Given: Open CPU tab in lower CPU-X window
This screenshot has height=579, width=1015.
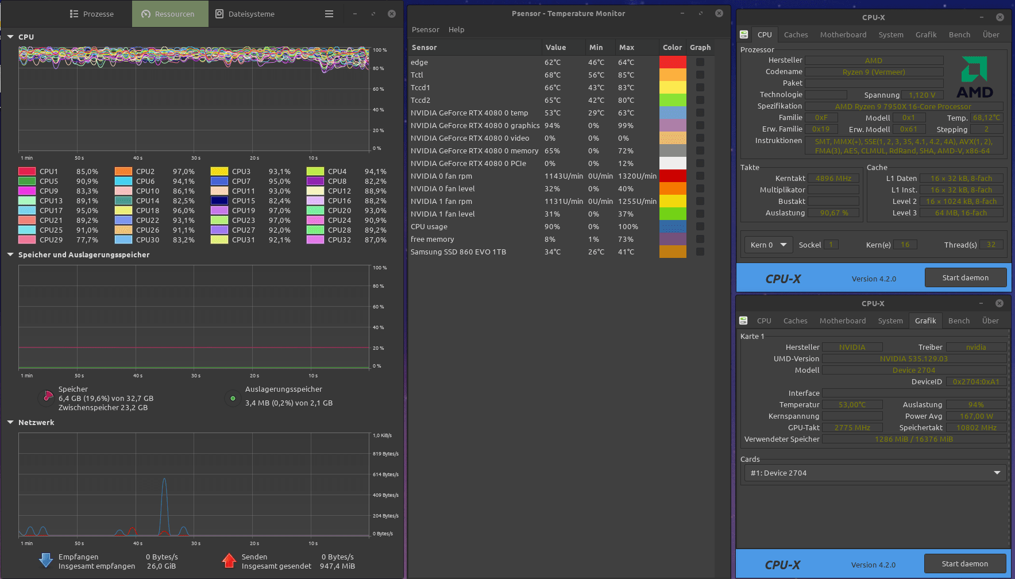Looking at the screenshot, I should tap(764, 321).
